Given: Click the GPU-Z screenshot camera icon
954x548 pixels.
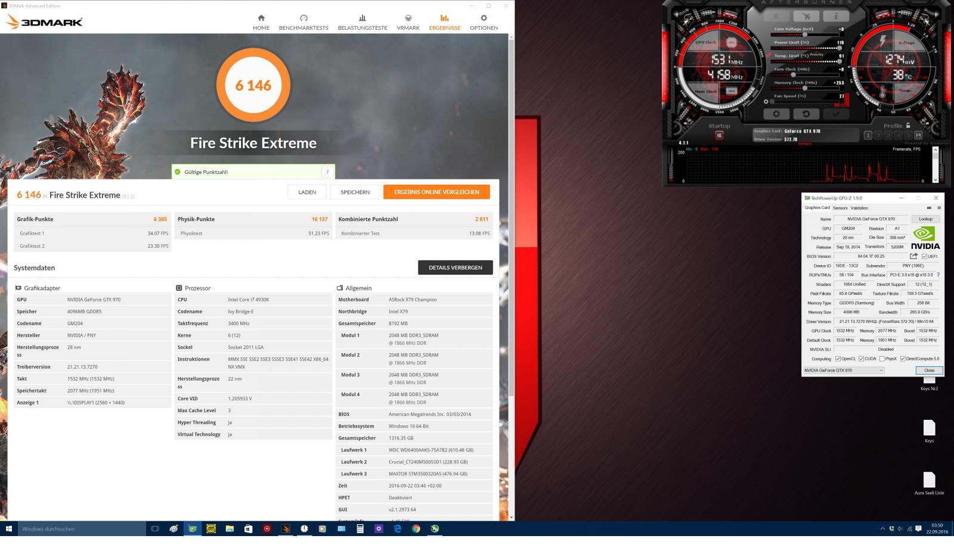Looking at the screenshot, I should click(929, 208).
